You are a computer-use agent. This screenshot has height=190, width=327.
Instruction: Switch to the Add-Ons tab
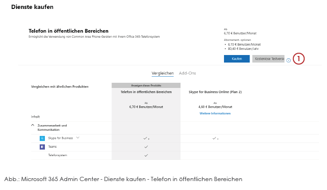point(187,73)
